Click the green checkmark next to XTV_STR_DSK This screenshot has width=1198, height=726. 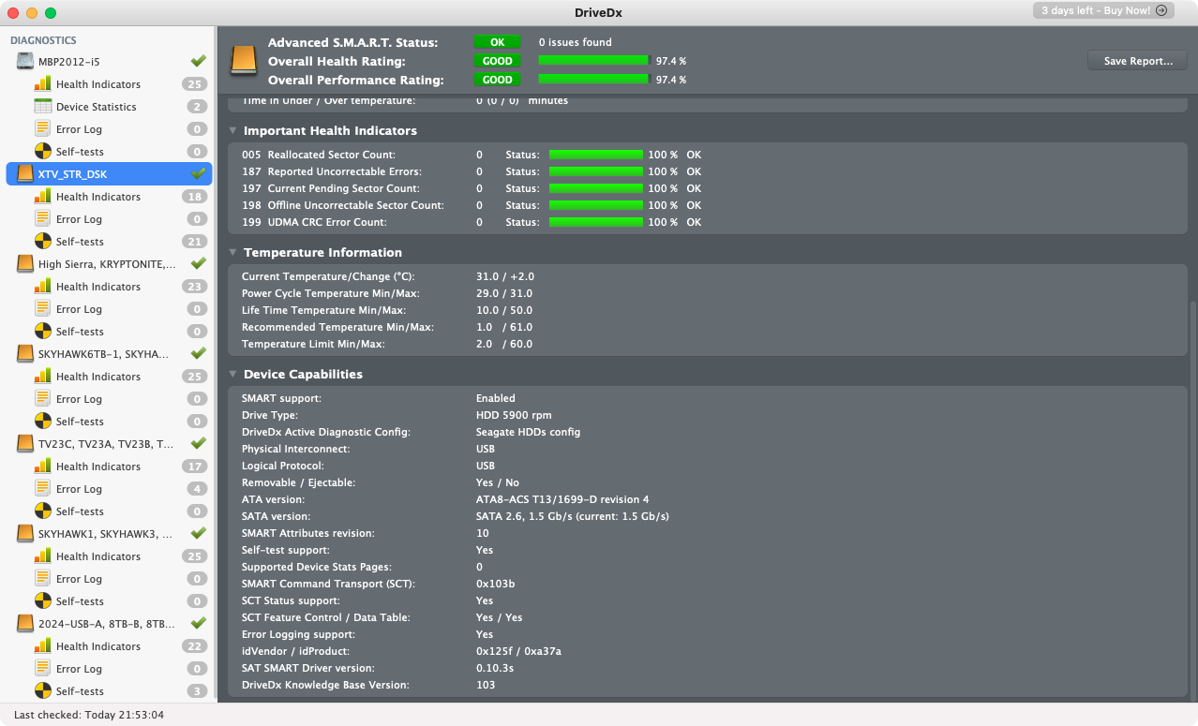click(198, 173)
